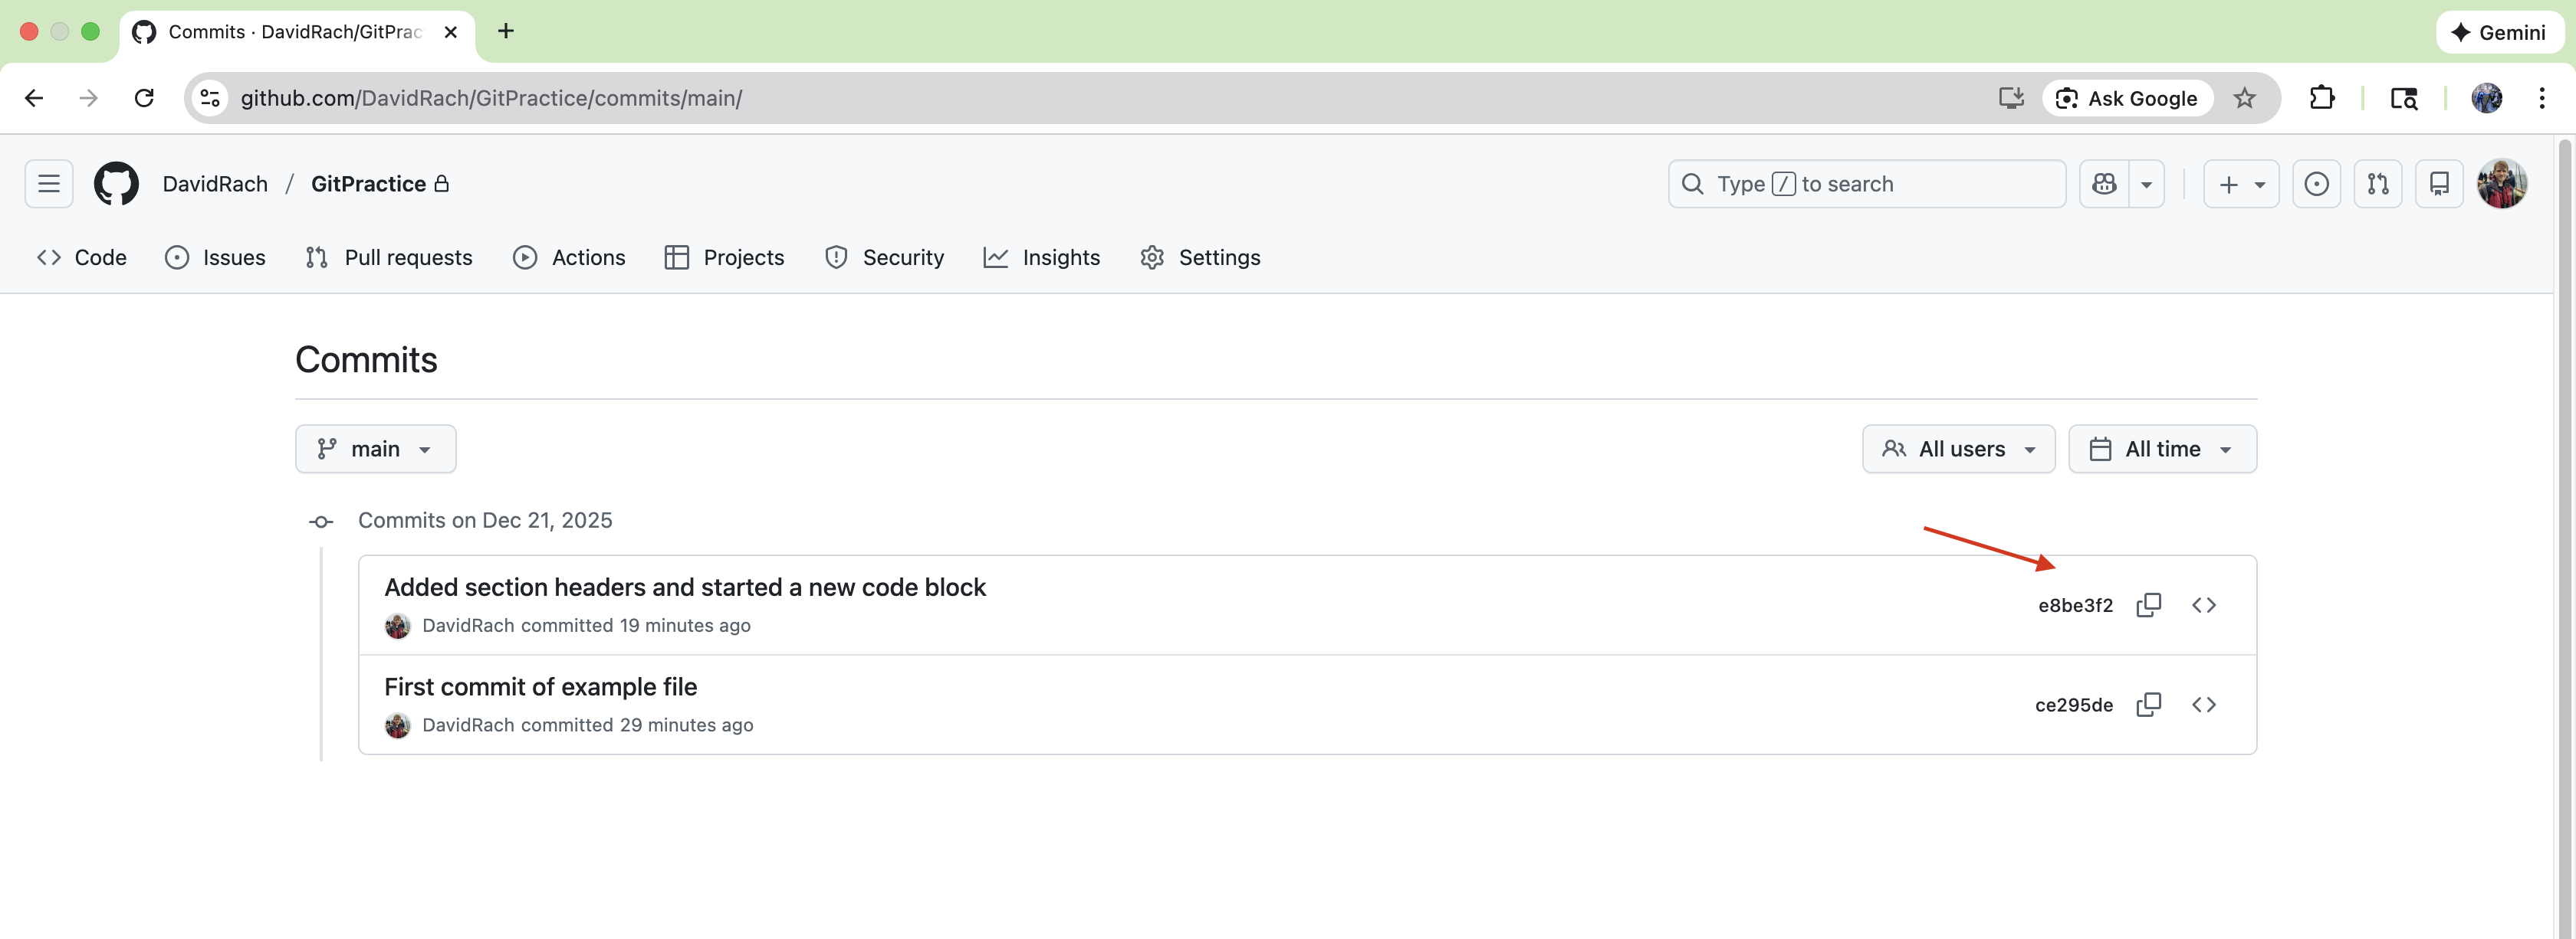This screenshot has height=939, width=2576.
Task: Copy full SHA for commit e8be3f2
Action: (x=2148, y=605)
